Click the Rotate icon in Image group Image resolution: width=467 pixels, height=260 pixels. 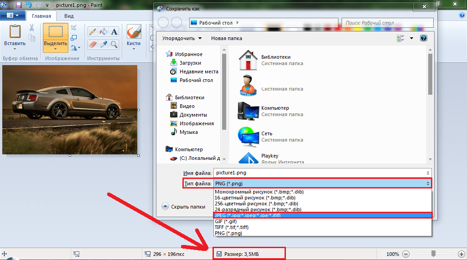(74, 48)
